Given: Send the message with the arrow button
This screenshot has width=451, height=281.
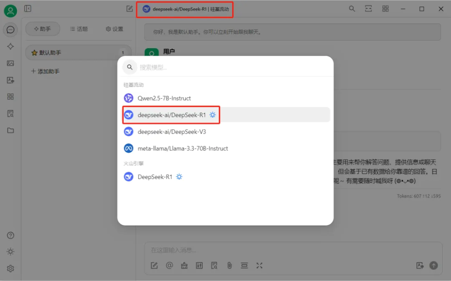Looking at the screenshot, I should [x=433, y=265].
